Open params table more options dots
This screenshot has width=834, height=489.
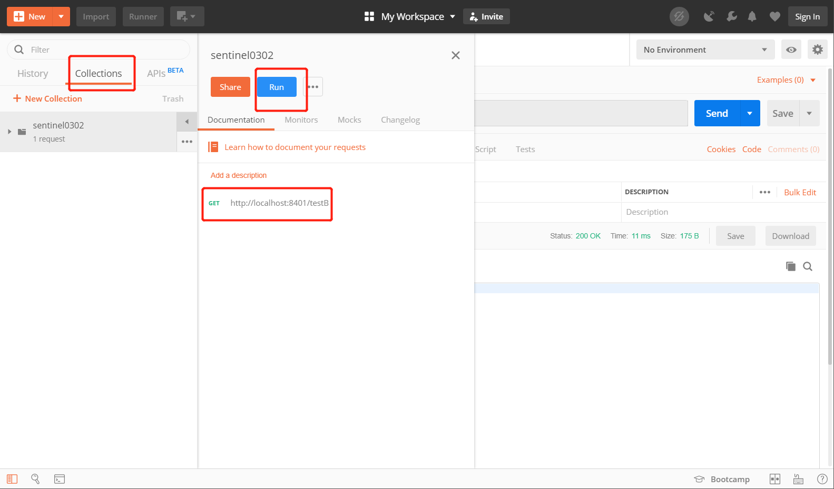point(765,192)
